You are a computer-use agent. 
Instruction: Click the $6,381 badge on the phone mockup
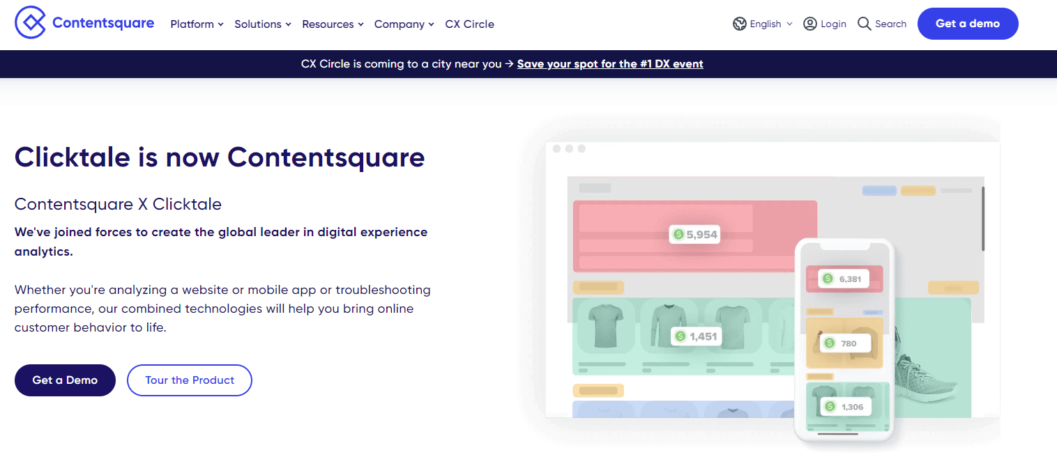point(844,279)
